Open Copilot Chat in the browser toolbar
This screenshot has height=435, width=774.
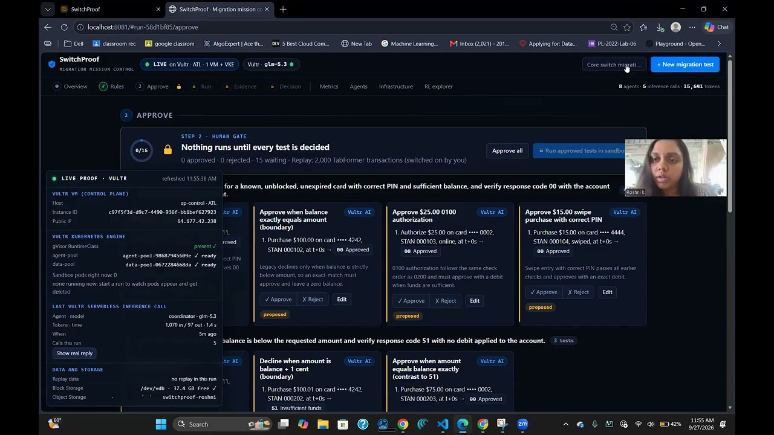[717, 27]
